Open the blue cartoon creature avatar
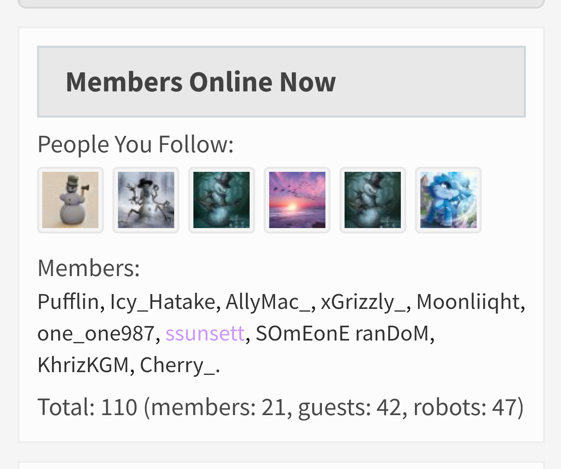 coord(448,200)
